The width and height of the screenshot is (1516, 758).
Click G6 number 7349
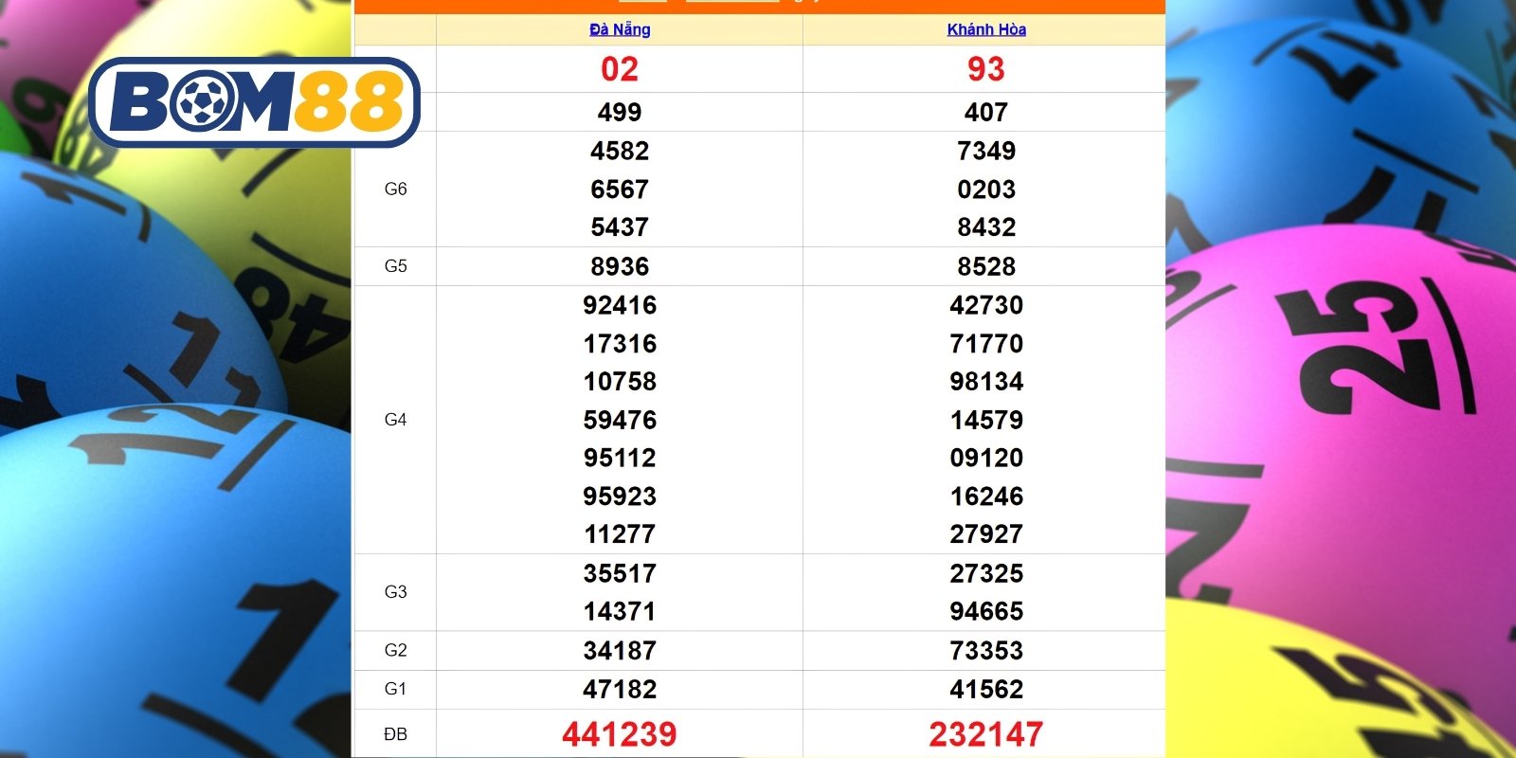(x=986, y=151)
